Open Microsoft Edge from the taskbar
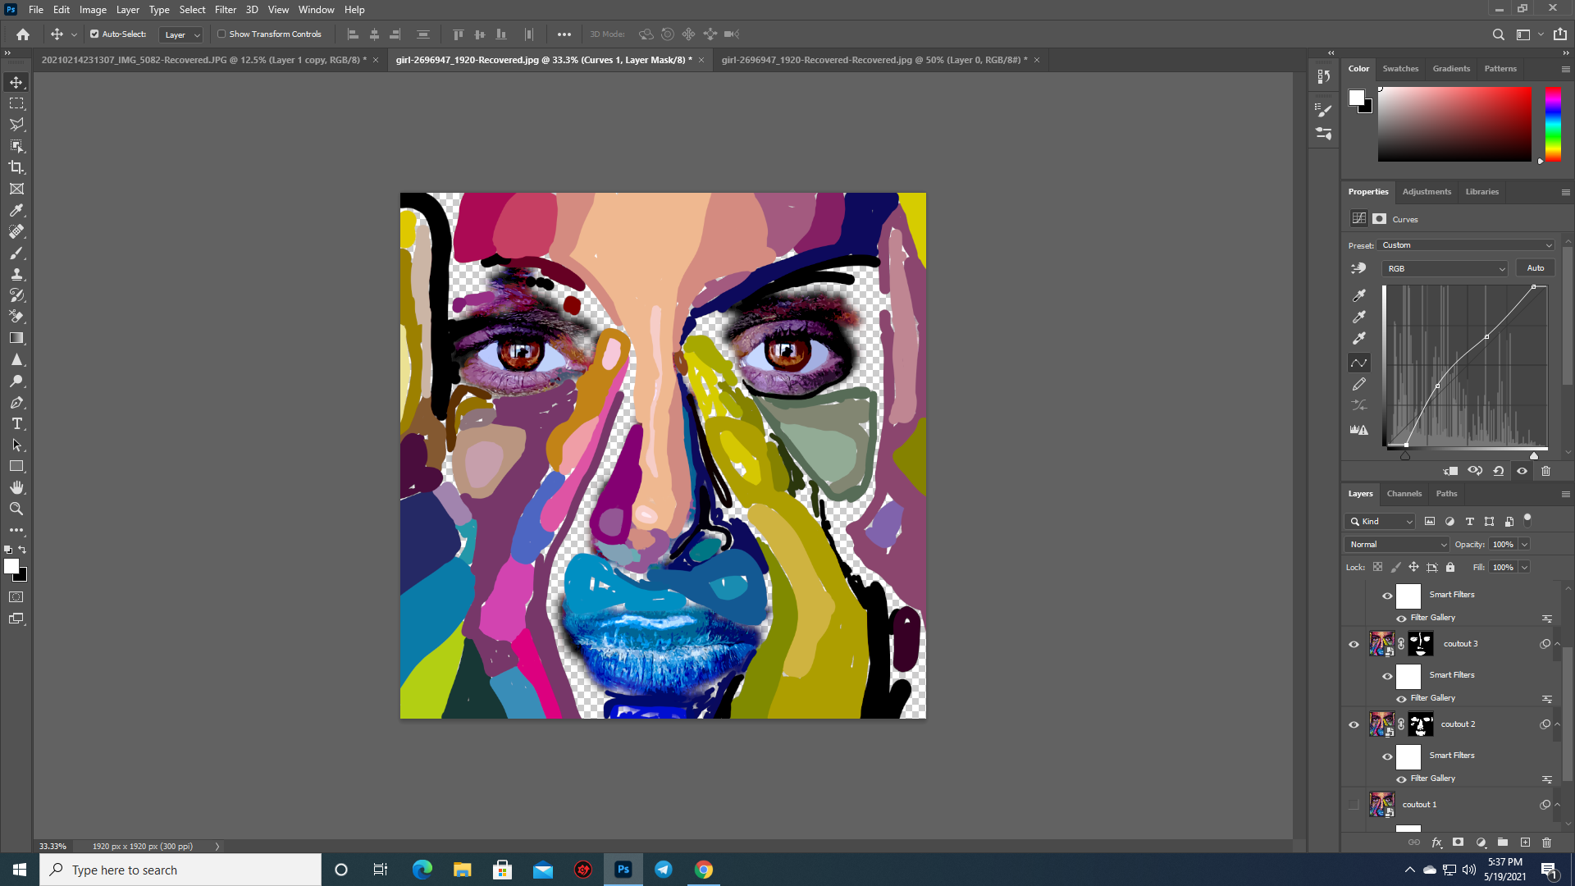This screenshot has width=1575, height=886. (422, 870)
